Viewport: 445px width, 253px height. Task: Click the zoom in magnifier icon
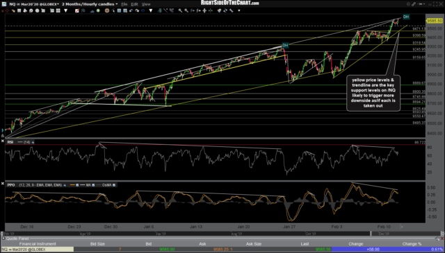pyautogui.click(x=180, y=11)
